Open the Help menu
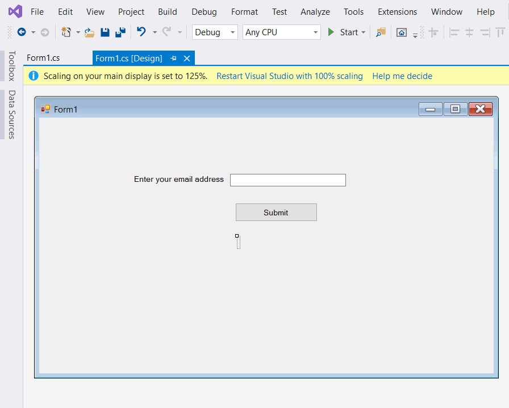The width and height of the screenshot is (509, 408). click(x=486, y=12)
